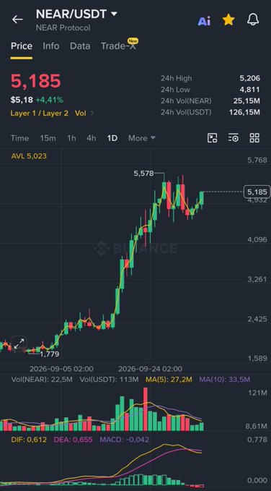
Task: Click the 1,779 low price marker
Action: 49,354
